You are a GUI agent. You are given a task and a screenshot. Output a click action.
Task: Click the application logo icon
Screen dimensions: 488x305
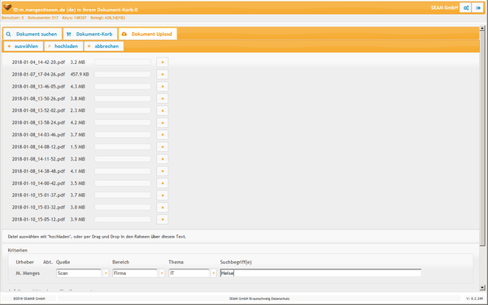coord(7,7)
